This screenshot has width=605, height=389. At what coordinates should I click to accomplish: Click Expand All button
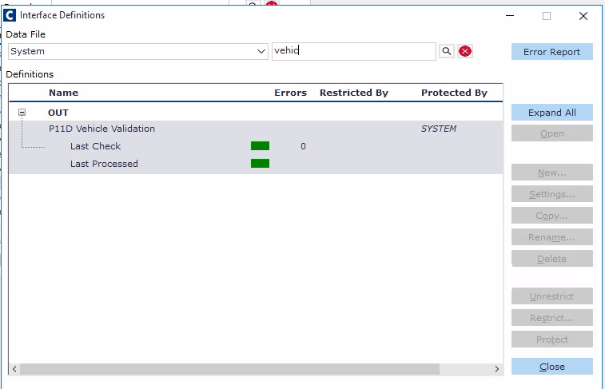click(x=551, y=113)
